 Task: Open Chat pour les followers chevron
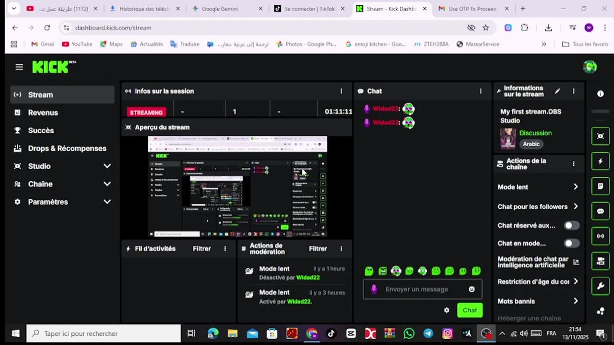coord(576,207)
